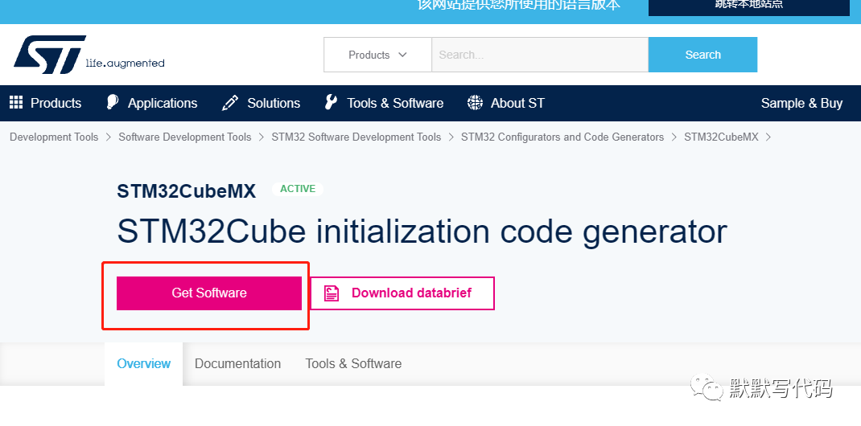Go to Sample & Buy
The width and height of the screenshot is (861, 426).
point(801,103)
